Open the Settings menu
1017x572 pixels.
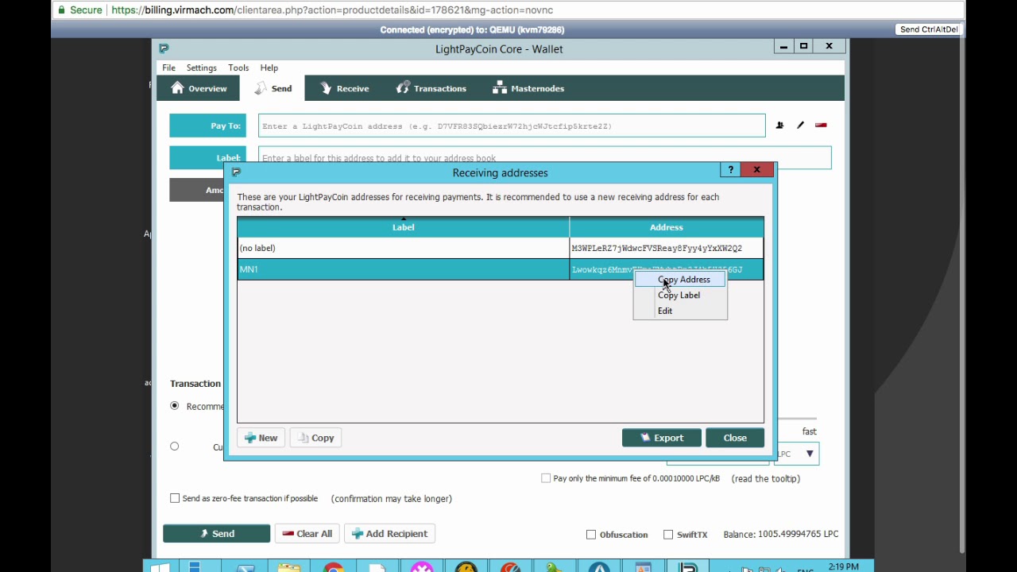(x=202, y=68)
